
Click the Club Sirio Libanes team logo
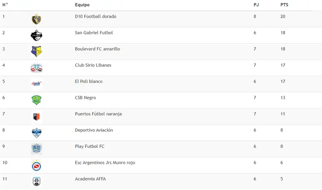click(x=36, y=68)
